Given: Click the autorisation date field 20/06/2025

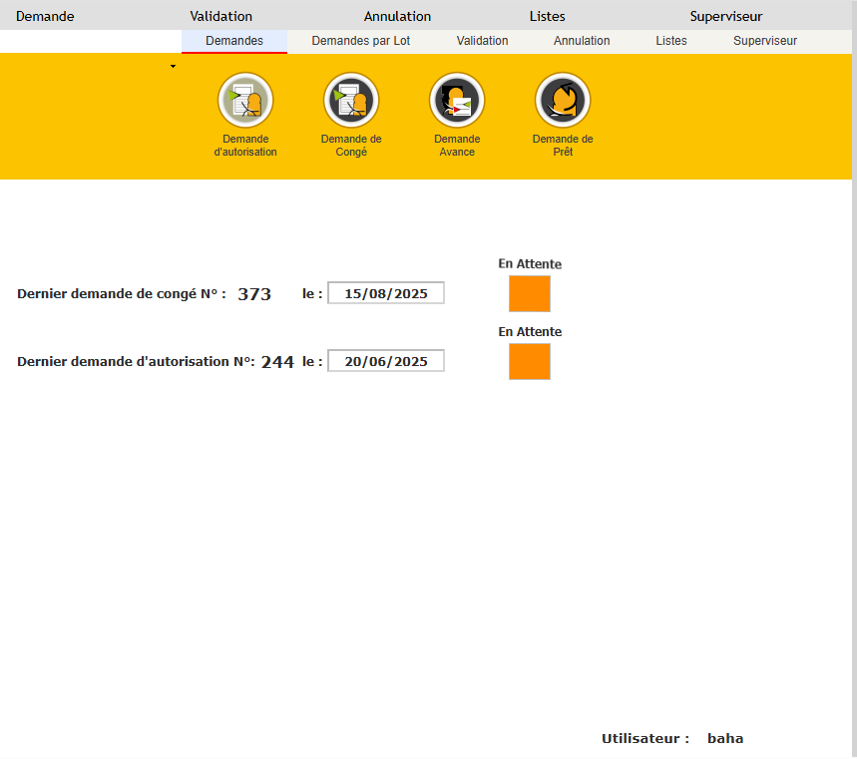Looking at the screenshot, I should click(385, 361).
